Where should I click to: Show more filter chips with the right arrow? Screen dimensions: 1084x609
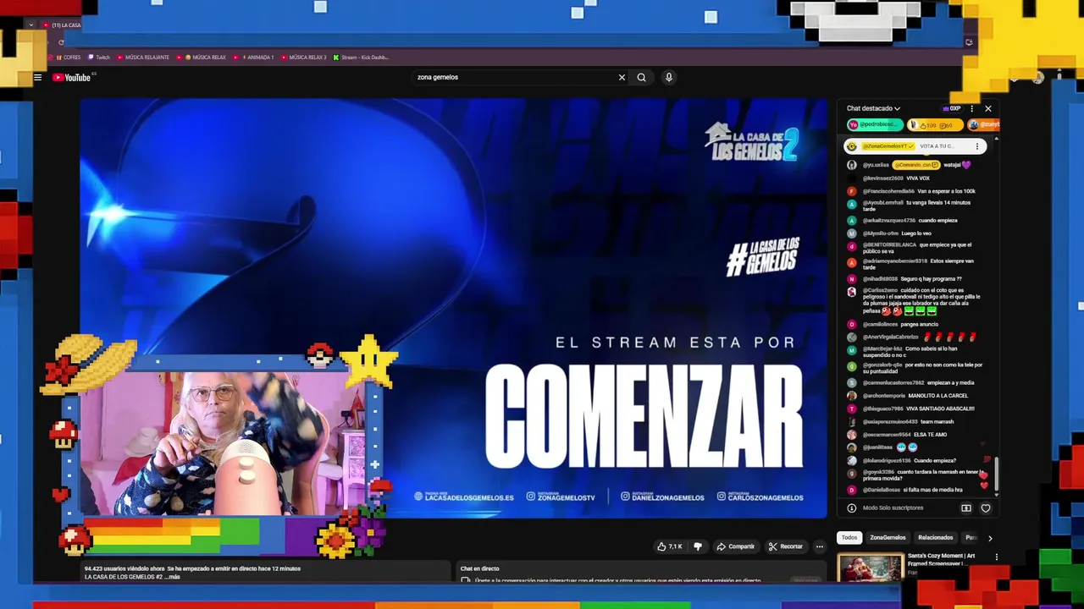coord(989,538)
